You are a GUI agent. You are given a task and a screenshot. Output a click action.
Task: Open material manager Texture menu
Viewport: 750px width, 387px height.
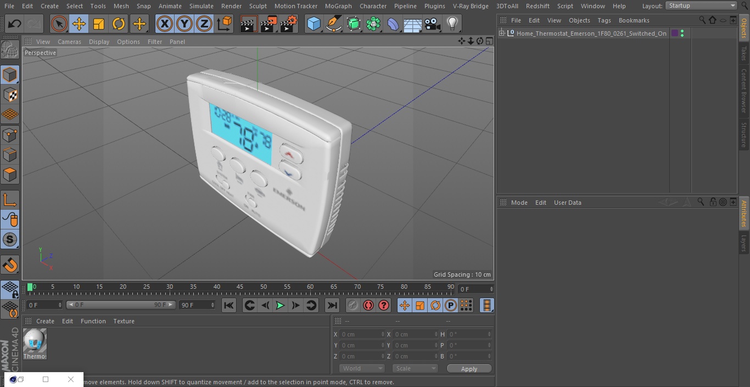pyautogui.click(x=124, y=321)
